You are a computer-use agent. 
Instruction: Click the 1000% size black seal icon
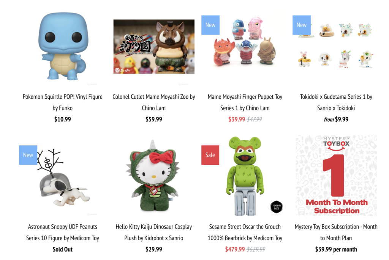277,207
